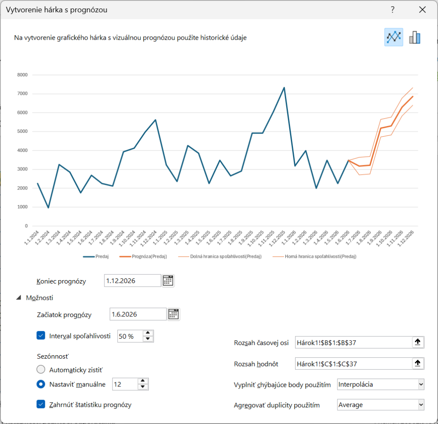Collapse the Možnosti section
This screenshot has height=424, width=438.
18,298
